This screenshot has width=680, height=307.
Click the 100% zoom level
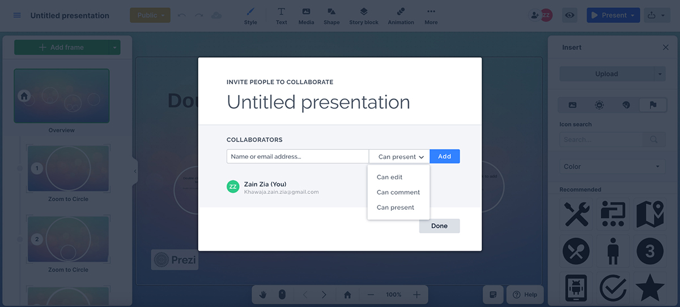tap(394, 295)
